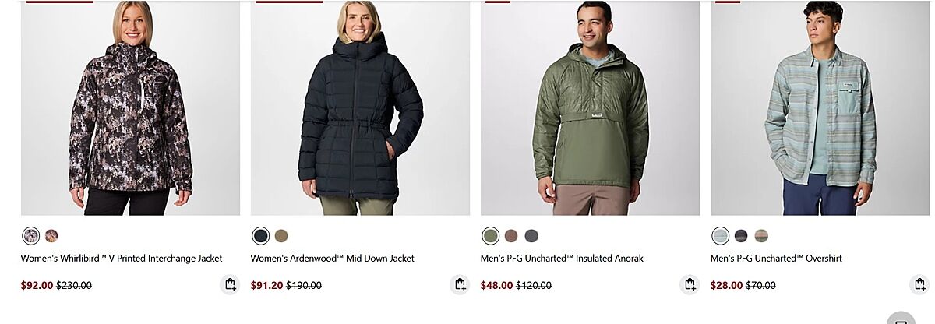935x324 pixels.
Task: Select the black floral print Whirlibird swatch
Action: click(x=31, y=235)
